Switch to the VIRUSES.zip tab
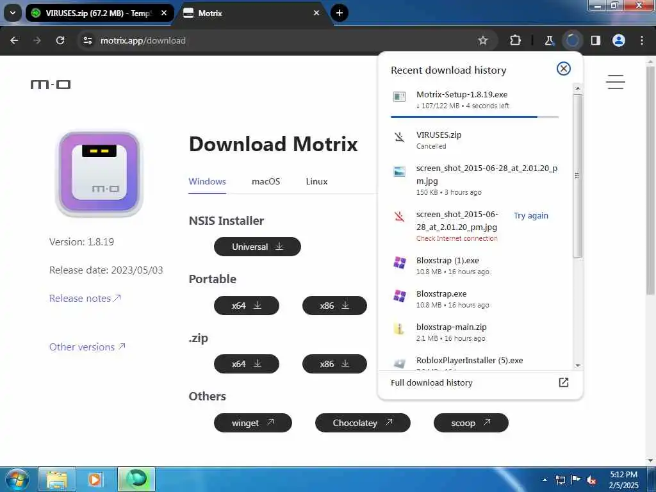This screenshot has height=492, width=656. [99, 13]
